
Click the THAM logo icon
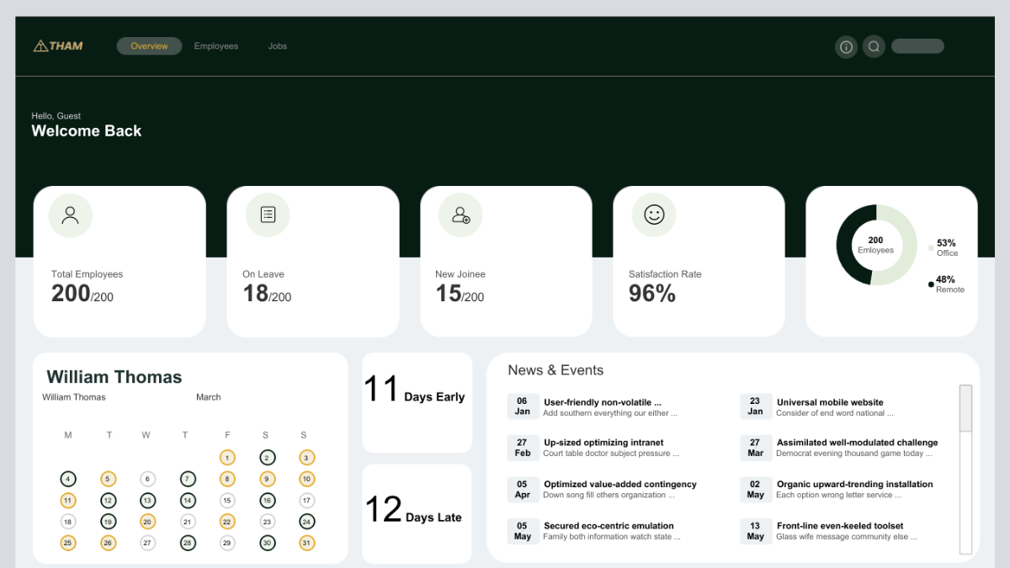click(40, 46)
